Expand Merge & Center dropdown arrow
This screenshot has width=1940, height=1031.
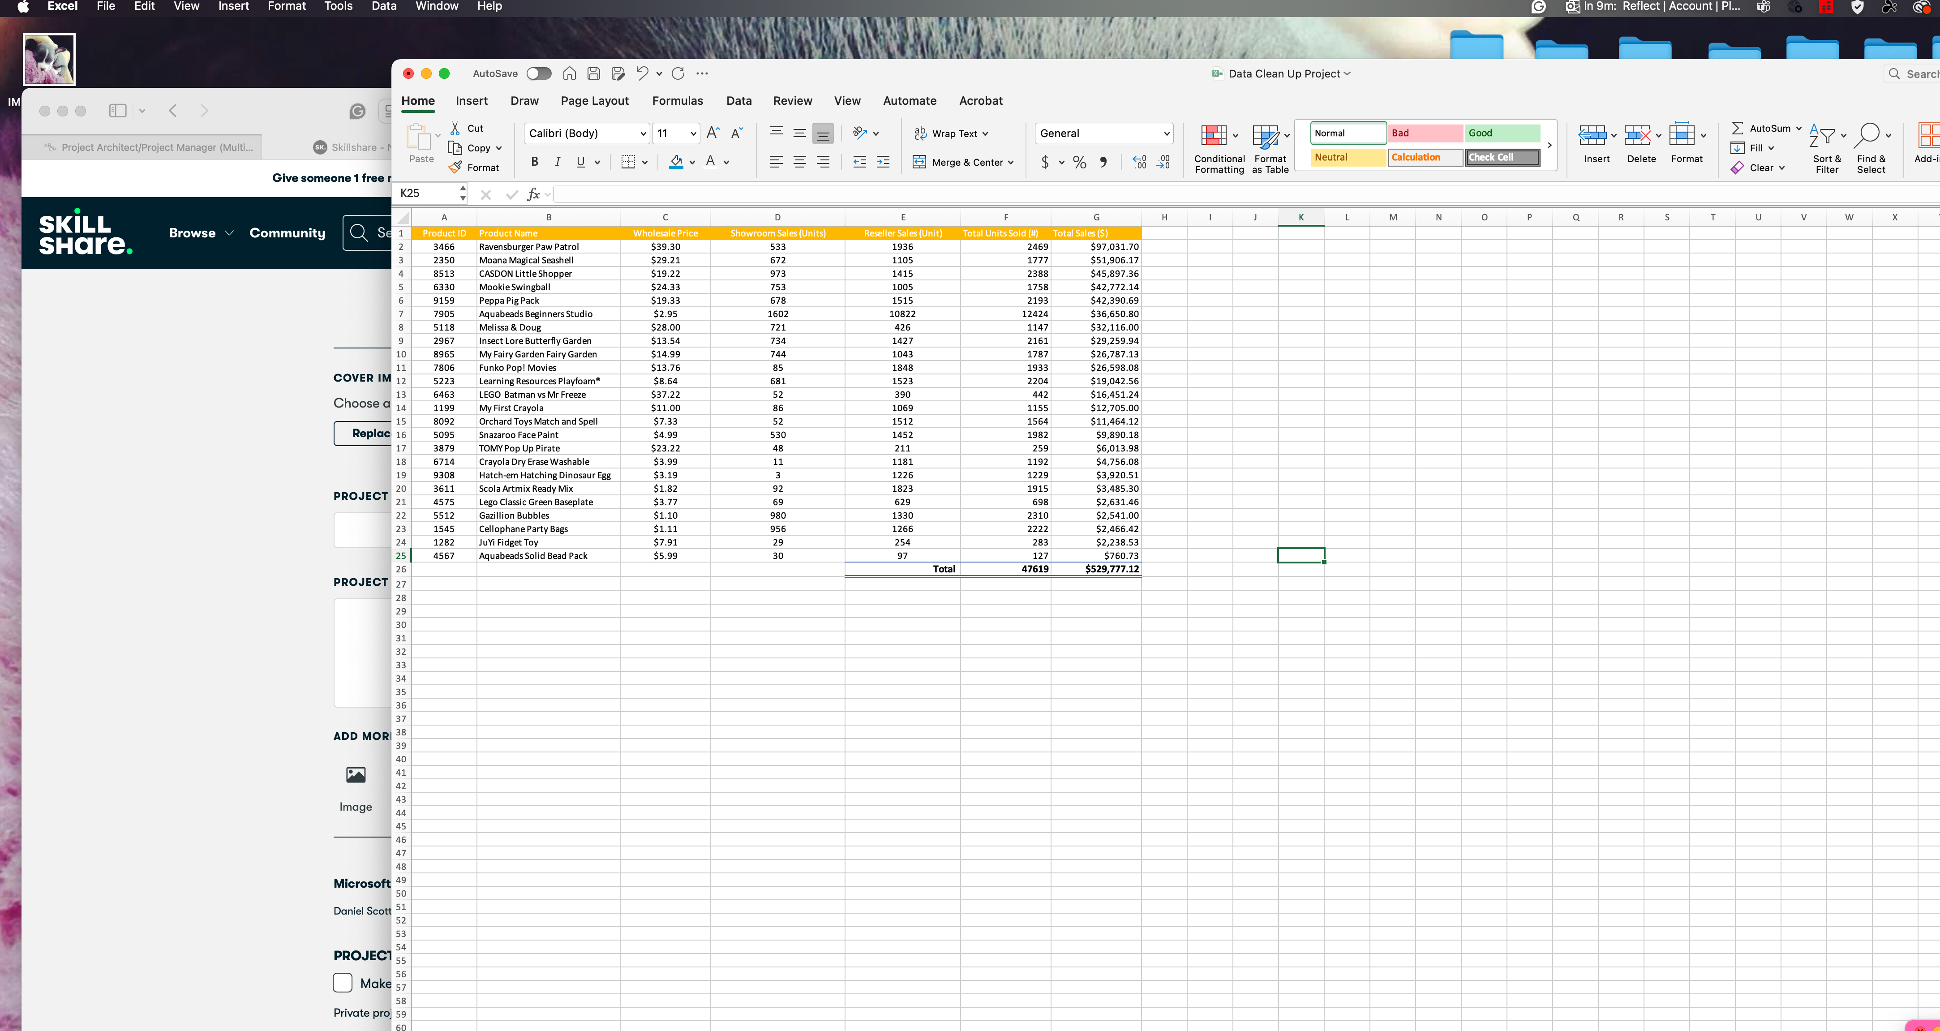click(x=1011, y=162)
